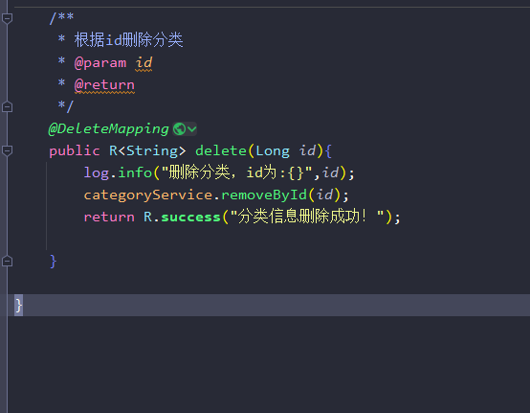
Task: Click the R<String> return type
Action: pyautogui.click(x=147, y=151)
